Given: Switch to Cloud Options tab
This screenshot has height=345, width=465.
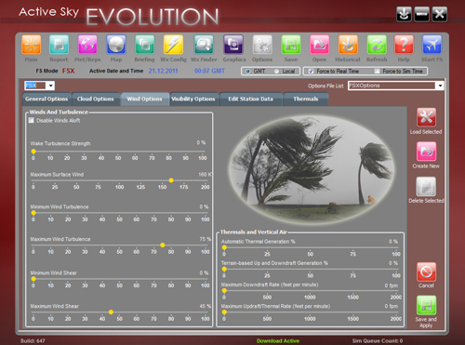Looking at the screenshot, I should tap(96, 100).
